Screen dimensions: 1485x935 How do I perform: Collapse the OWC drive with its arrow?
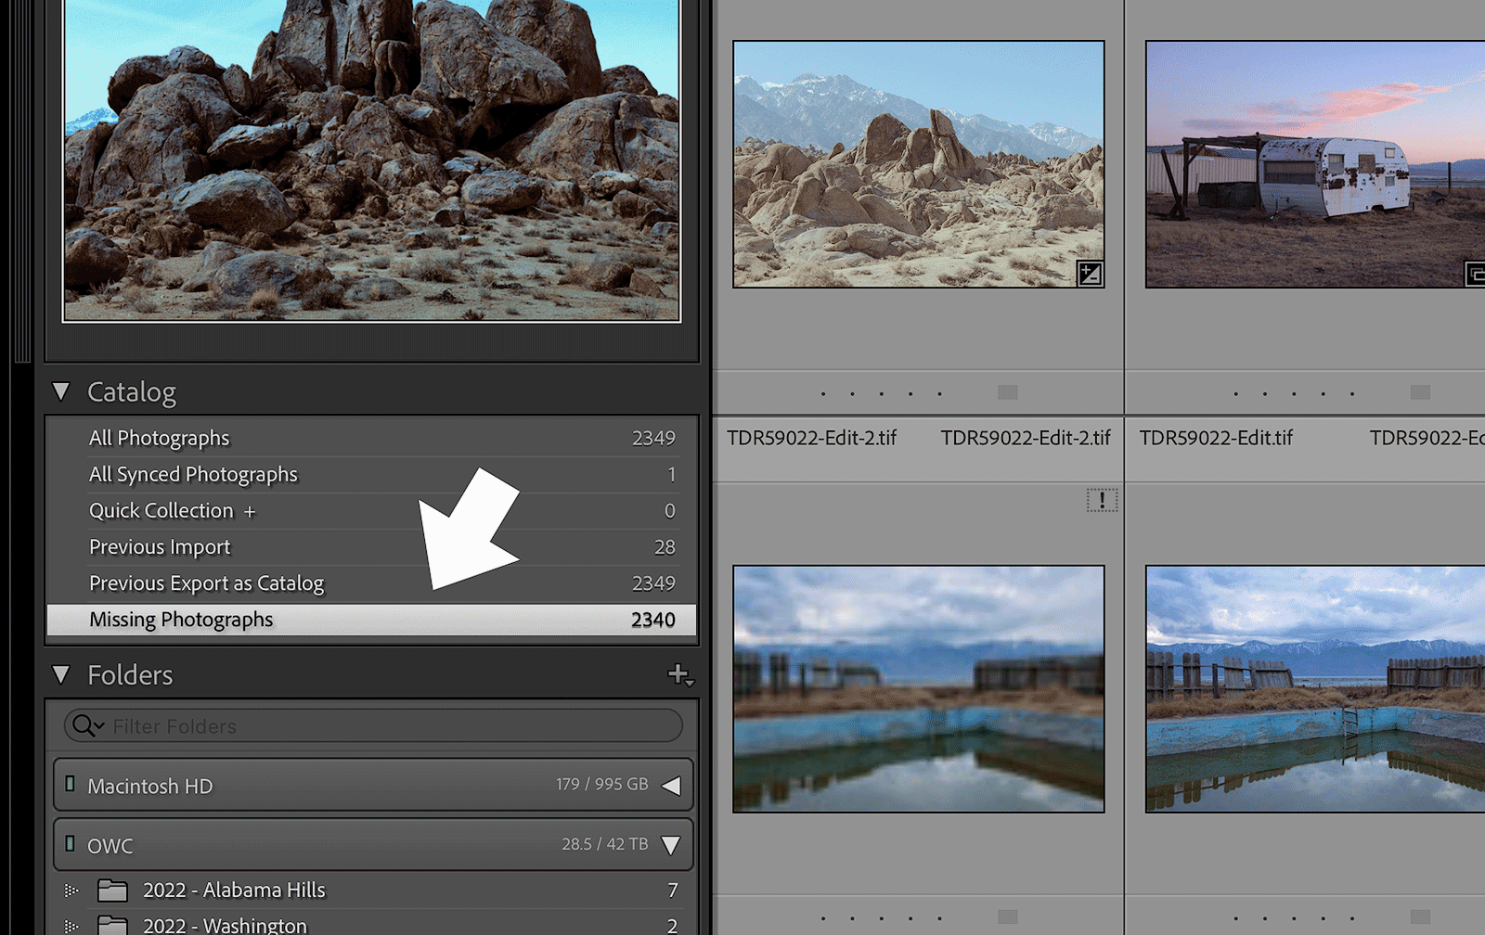(671, 845)
